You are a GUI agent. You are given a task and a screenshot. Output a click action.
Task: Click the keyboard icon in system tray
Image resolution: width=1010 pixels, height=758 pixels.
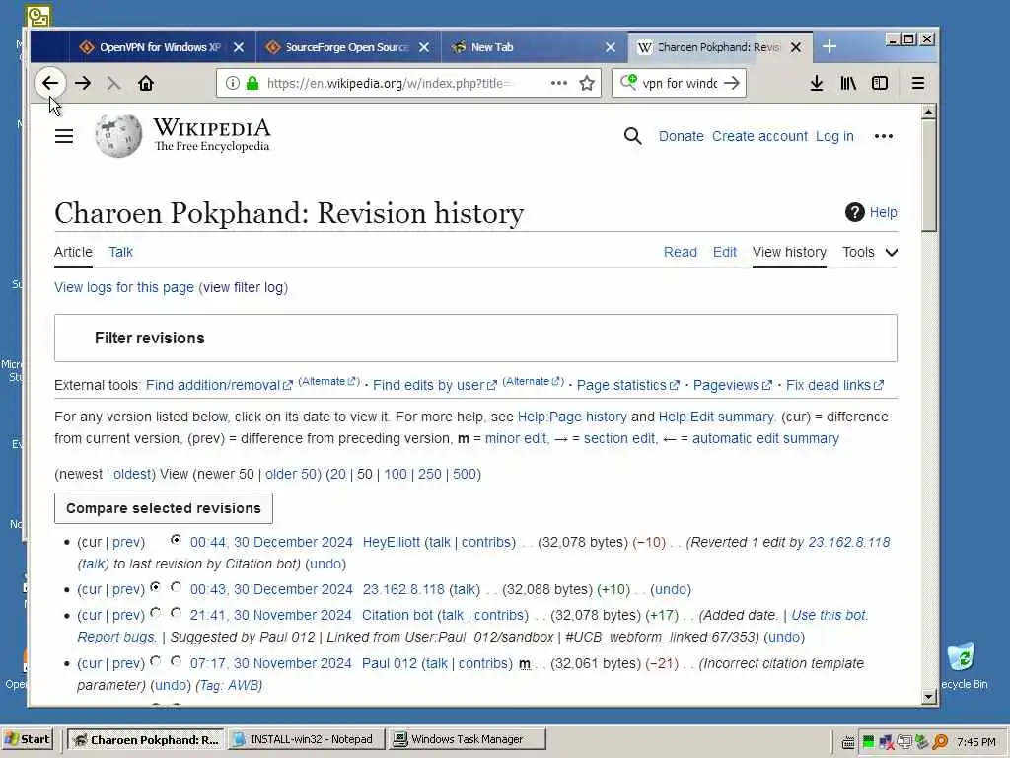848,742
